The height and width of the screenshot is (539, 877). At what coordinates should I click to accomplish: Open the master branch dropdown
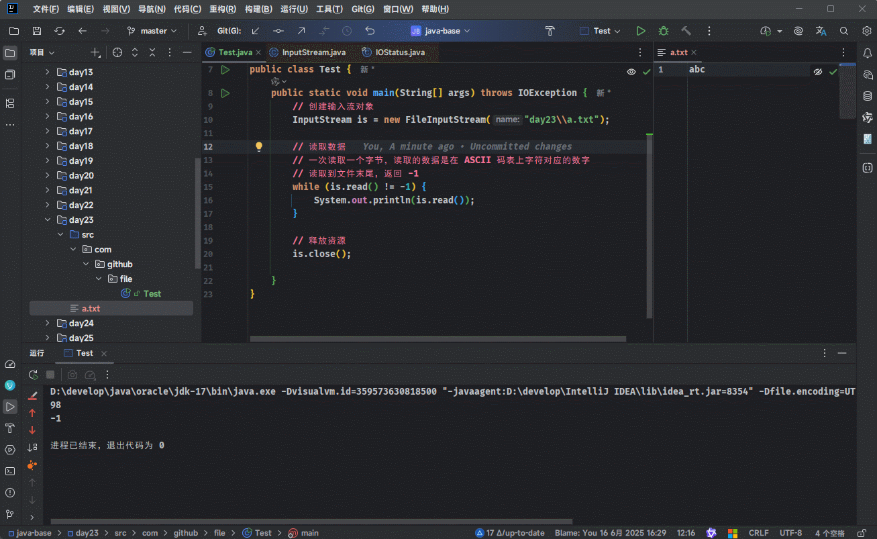[153, 31]
